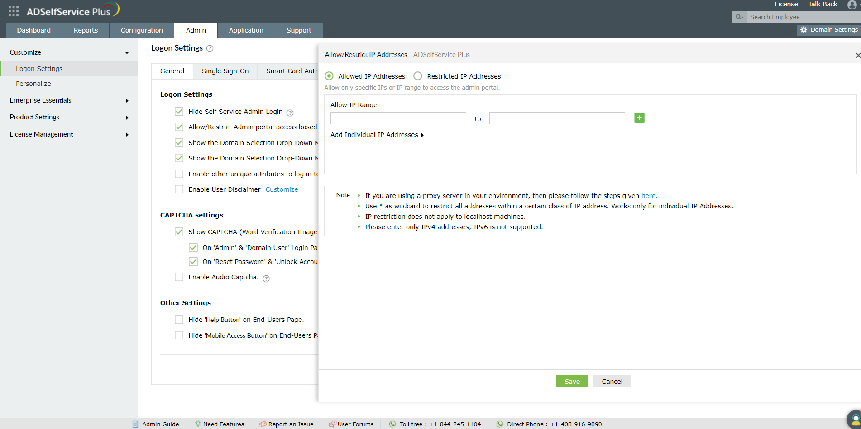Click the help icon beside Logon Settings heading

(210, 48)
